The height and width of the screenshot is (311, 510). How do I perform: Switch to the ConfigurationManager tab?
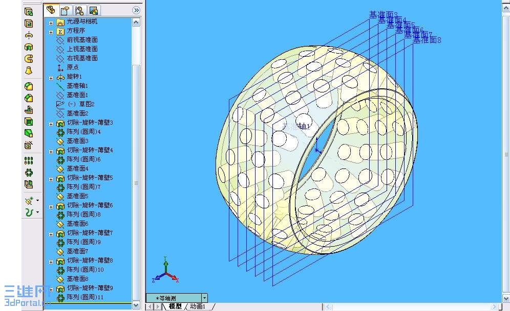coord(79,11)
